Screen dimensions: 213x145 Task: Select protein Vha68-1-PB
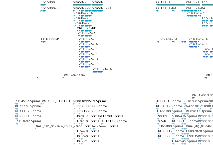pyautogui.click(x=198, y=44)
